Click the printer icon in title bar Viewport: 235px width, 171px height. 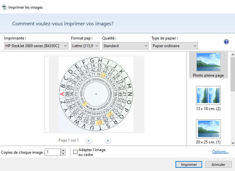coord(4,7)
